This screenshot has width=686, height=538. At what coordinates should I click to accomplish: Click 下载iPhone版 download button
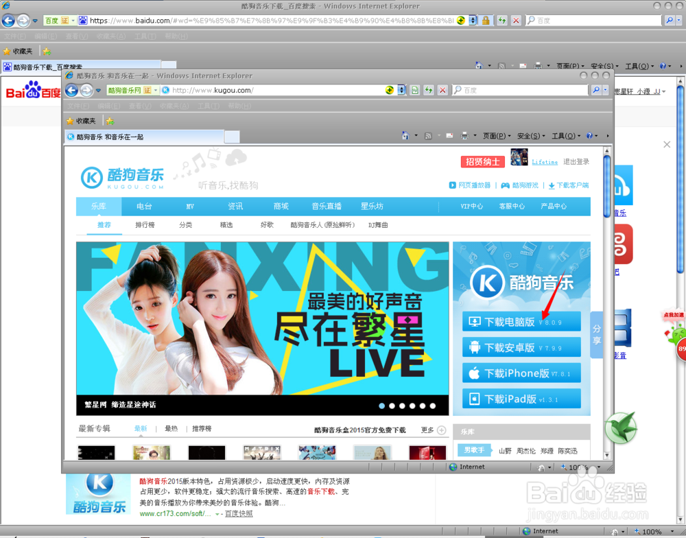point(521,373)
